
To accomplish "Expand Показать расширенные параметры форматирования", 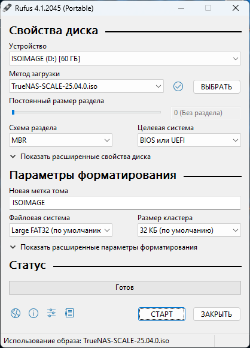I will tap(103, 247).
